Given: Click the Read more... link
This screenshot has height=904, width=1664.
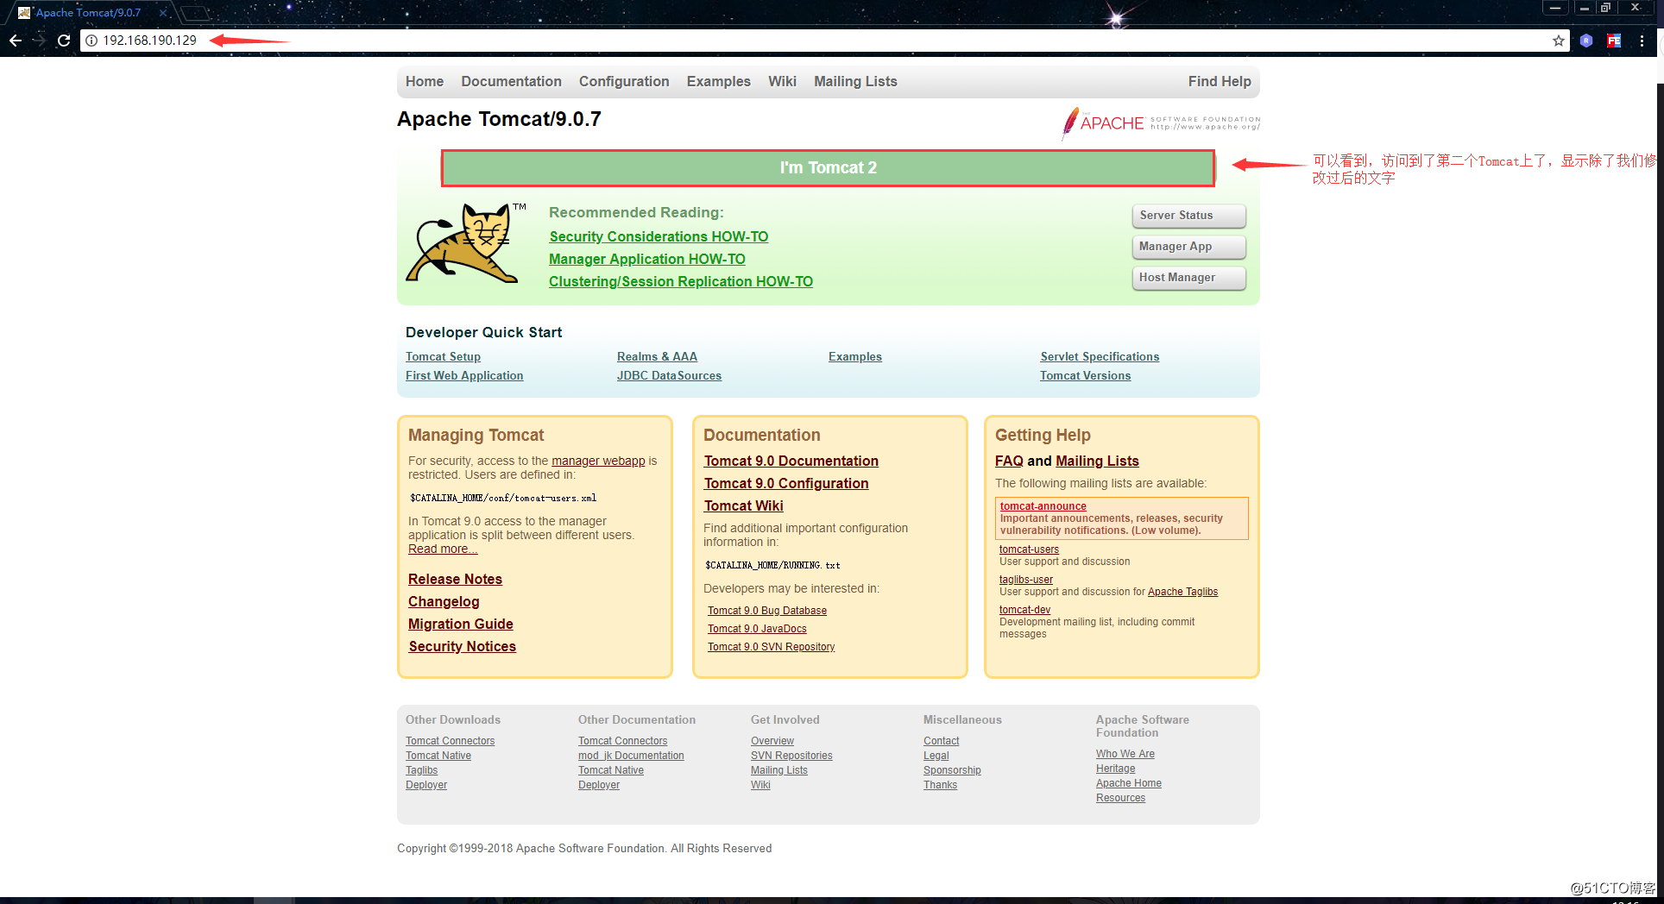Looking at the screenshot, I should [x=443, y=549].
